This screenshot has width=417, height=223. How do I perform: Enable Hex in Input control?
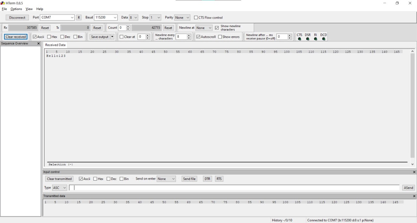pos(95,179)
